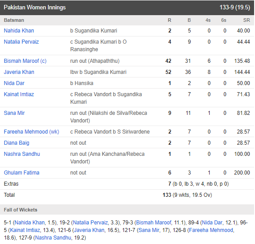Click Fareeha Mehmood (wk) player link

(32, 131)
